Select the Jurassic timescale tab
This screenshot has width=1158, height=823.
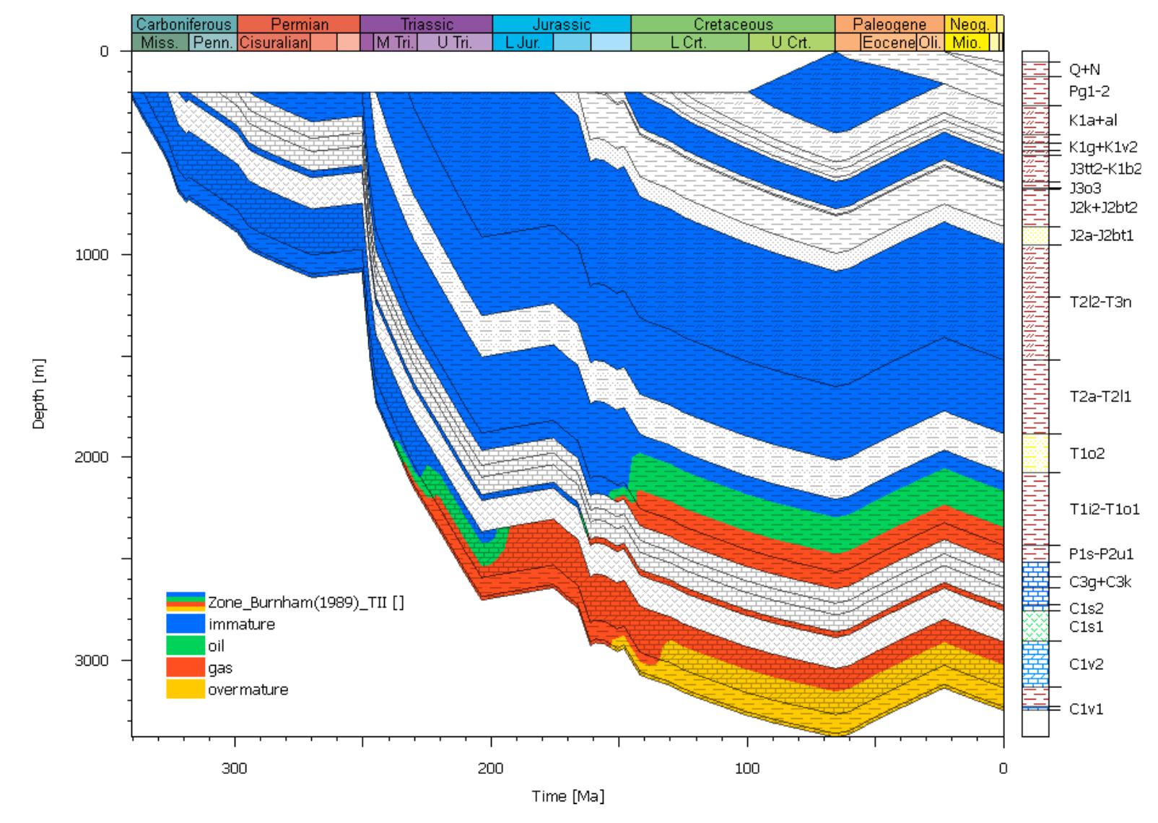pyautogui.click(x=561, y=23)
